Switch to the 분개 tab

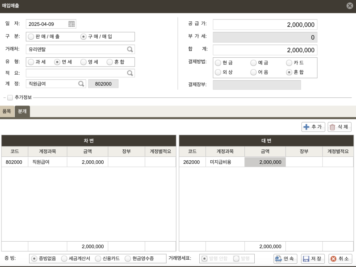pyautogui.click(x=22, y=111)
